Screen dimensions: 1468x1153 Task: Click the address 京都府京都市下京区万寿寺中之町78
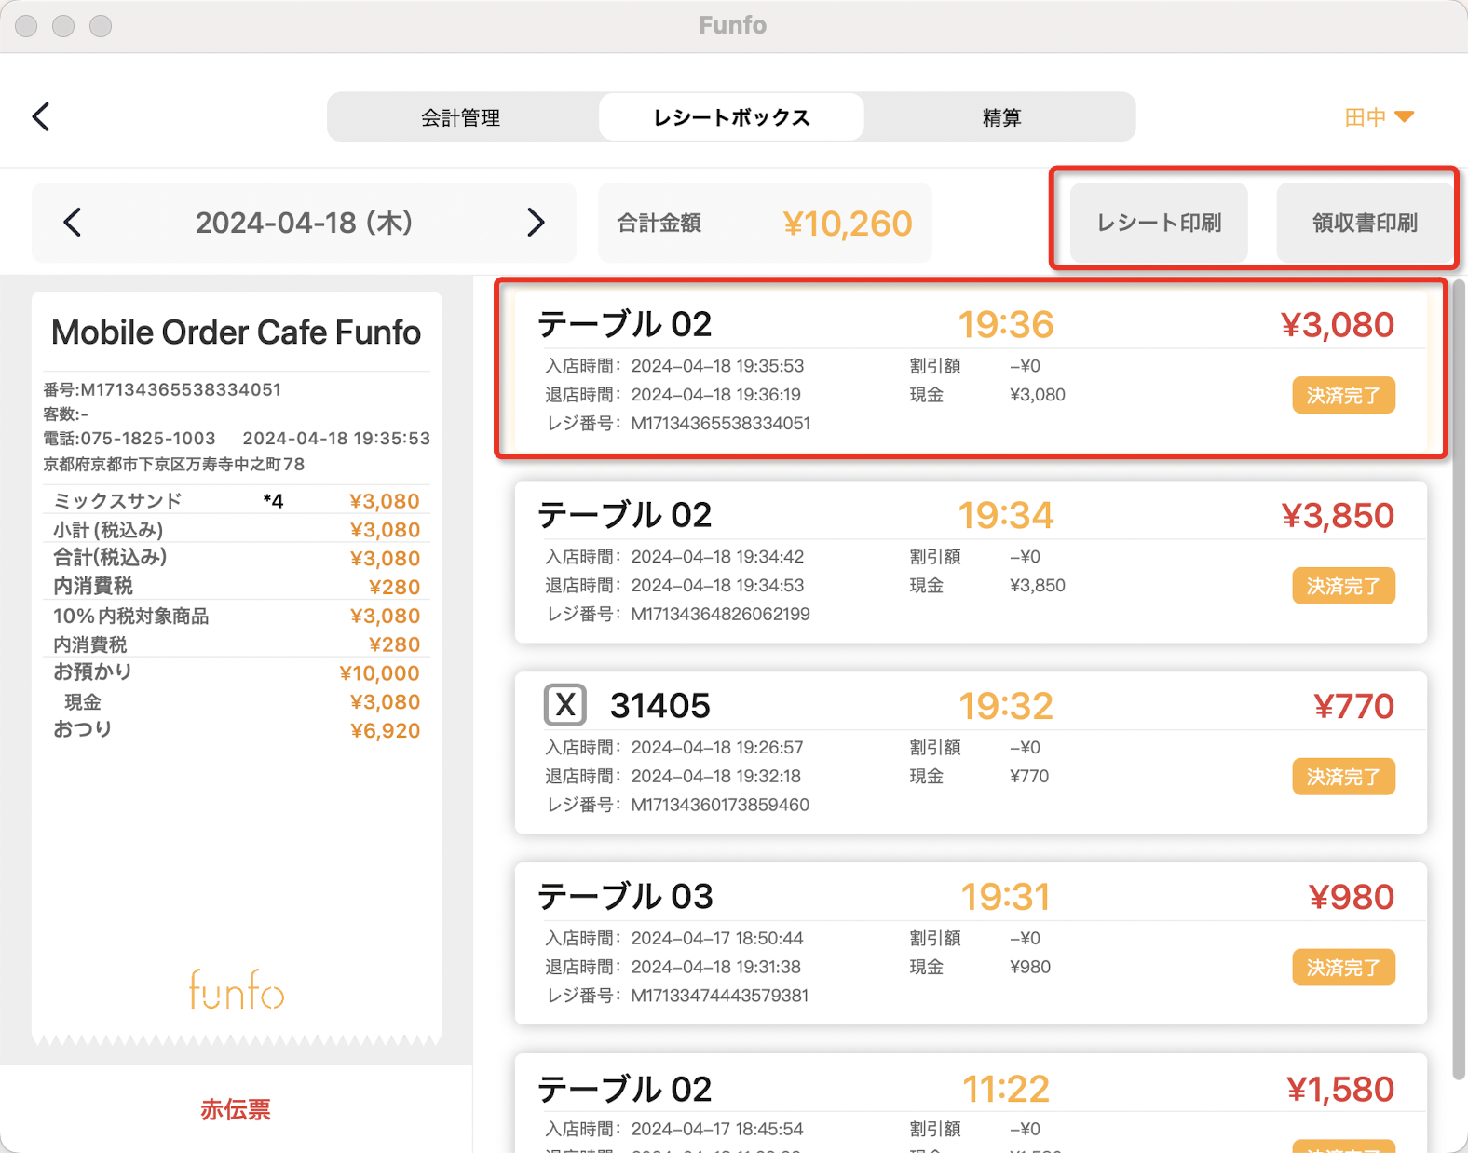pos(174,464)
